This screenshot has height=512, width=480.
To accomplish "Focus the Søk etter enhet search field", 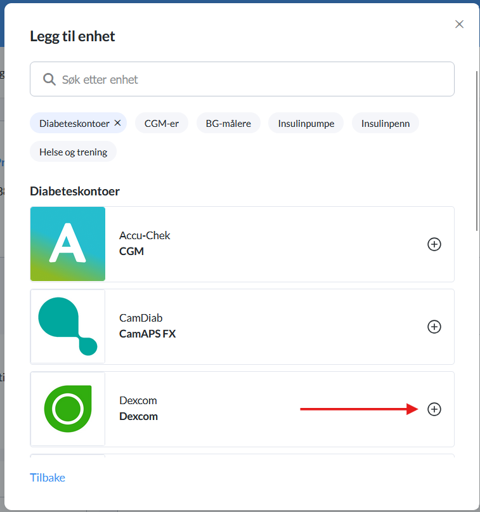I will tap(242, 79).
